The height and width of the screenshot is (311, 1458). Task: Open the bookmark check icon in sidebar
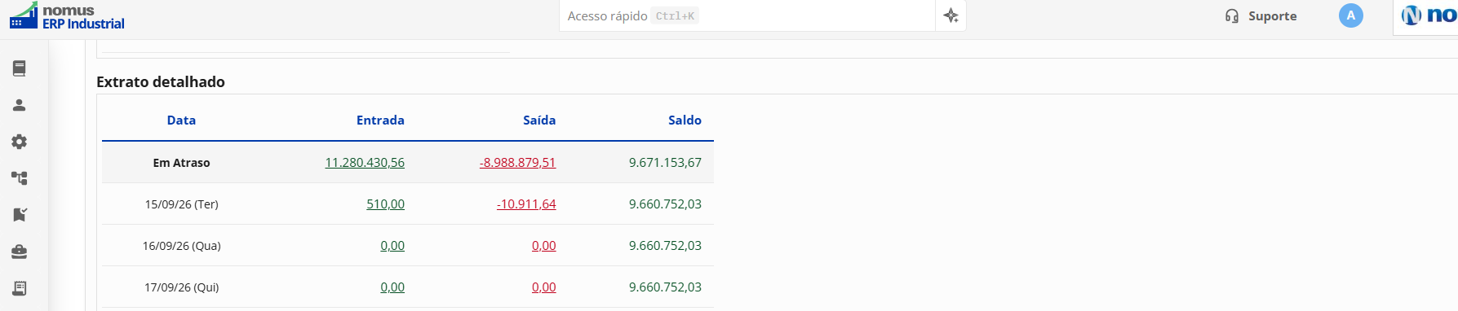[20, 215]
